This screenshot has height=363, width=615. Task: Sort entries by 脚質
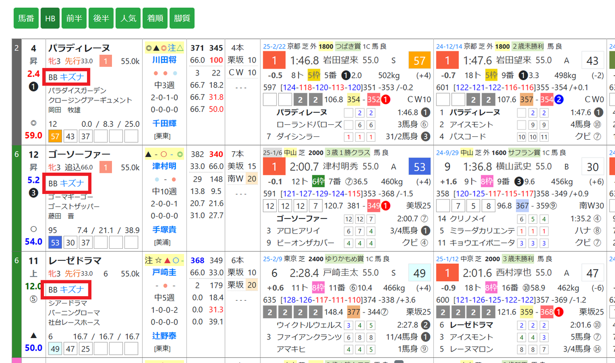coord(182,18)
